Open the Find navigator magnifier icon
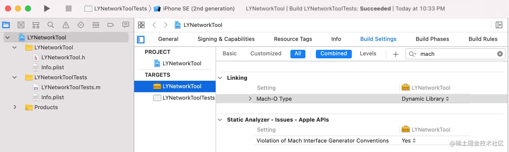The width and height of the screenshot is (509, 152). pyautogui.click(x=51, y=25)
